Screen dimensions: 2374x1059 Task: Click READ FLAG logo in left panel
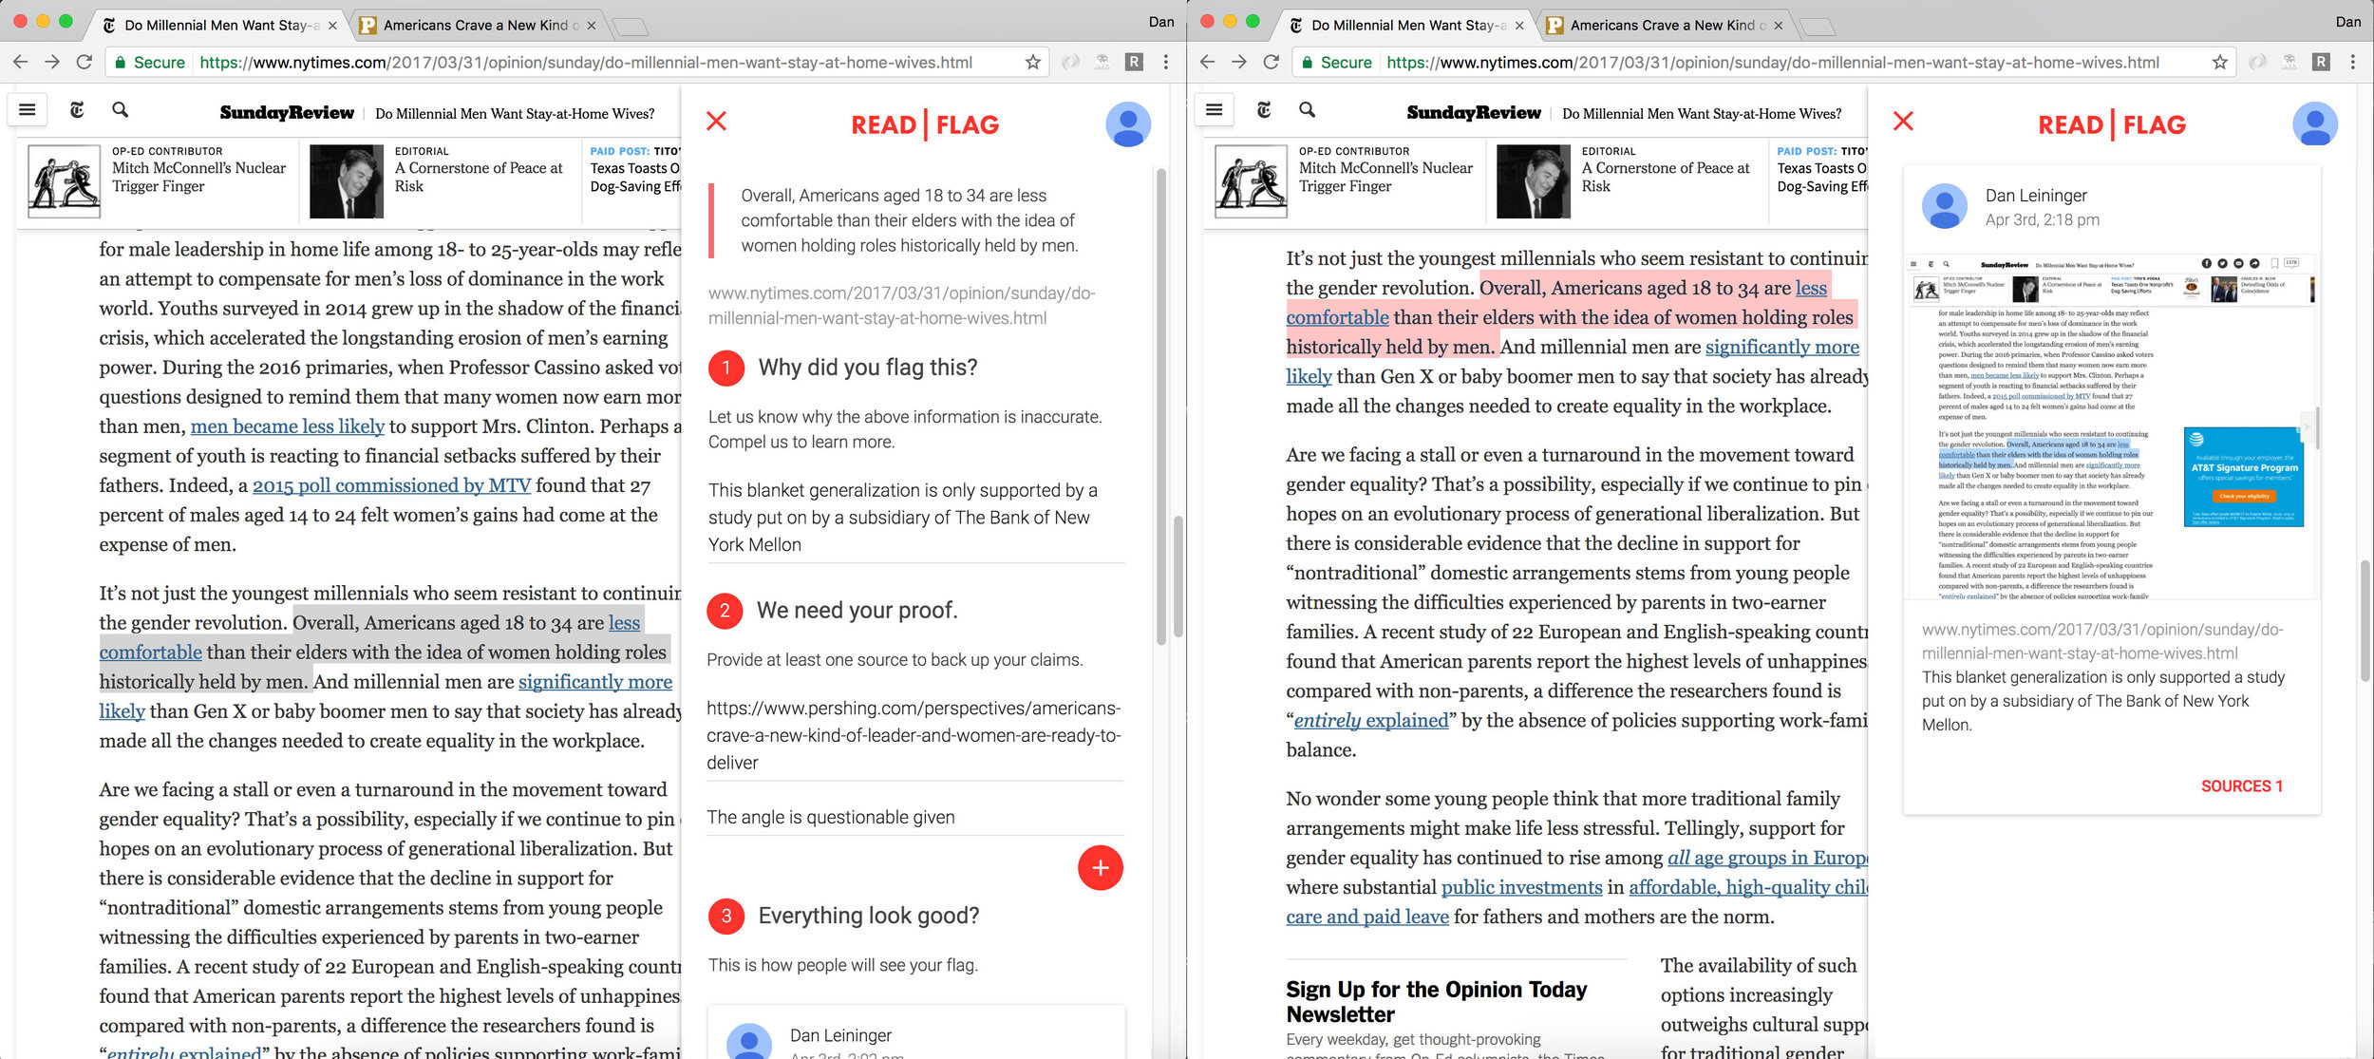[925, 124]
